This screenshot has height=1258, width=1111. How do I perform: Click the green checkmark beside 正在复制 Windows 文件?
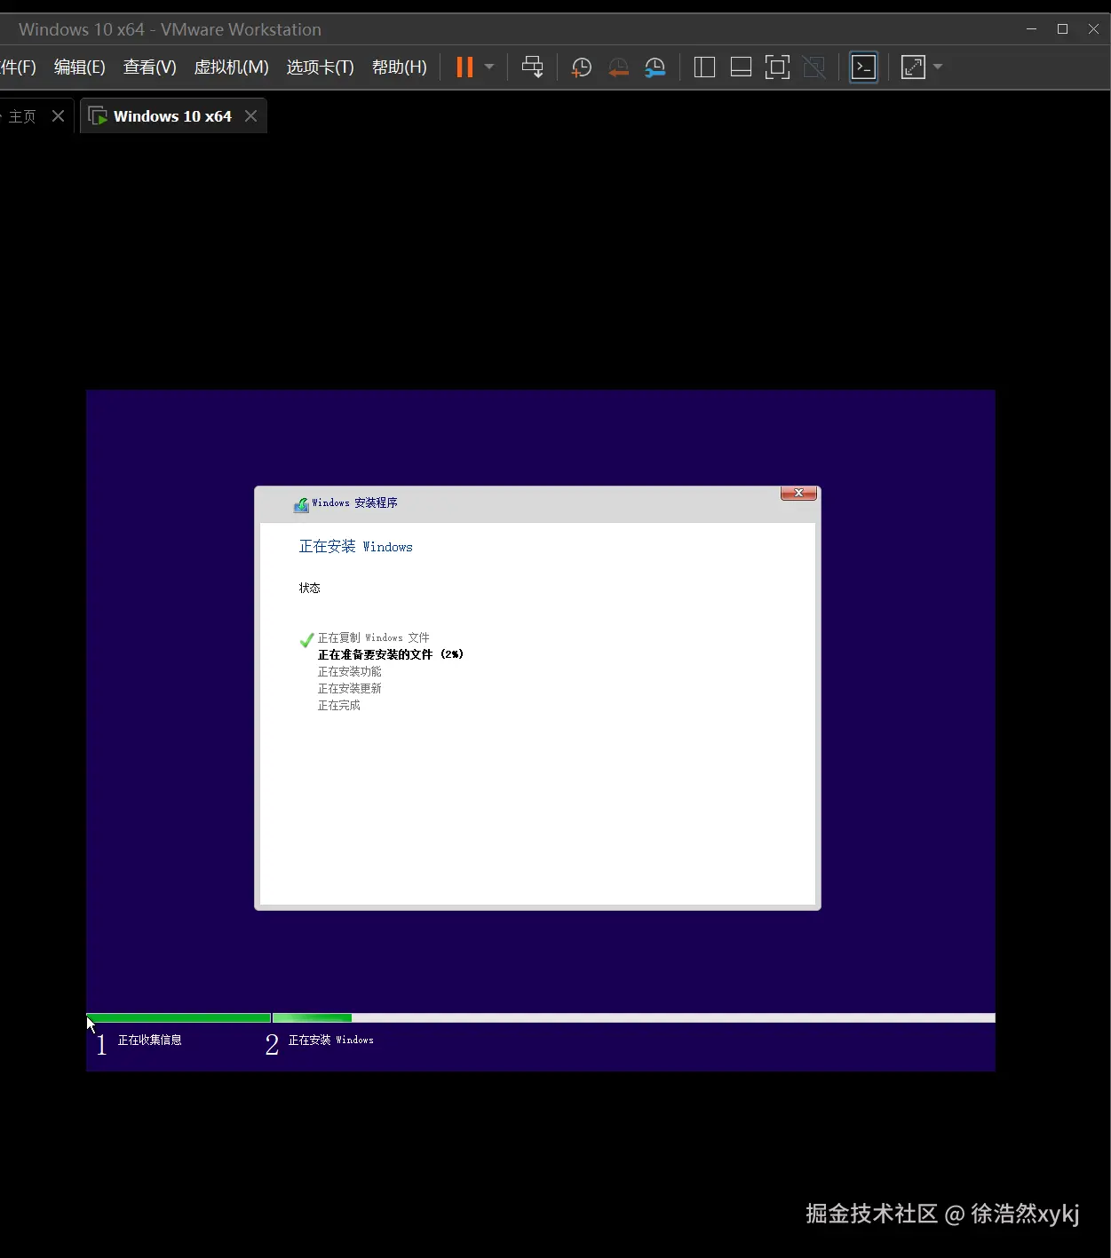tap(307, 639)
